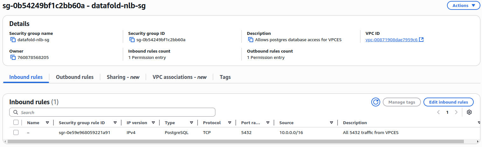Click Inbound rules count '1 Permission entry'

click(147, 58)
